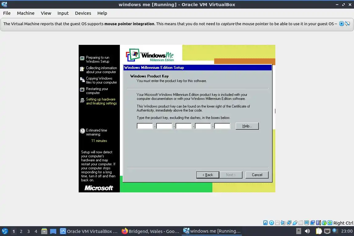Click the Help... button in setup
This screenshot has width=354, height=236.
(x=247, y=126)
